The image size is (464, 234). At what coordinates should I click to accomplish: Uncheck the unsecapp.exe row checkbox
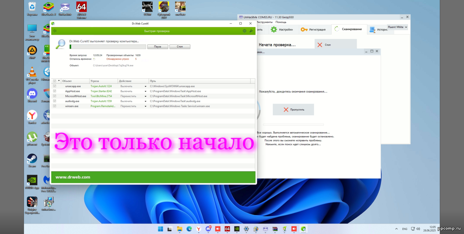(x=55, y=86)
